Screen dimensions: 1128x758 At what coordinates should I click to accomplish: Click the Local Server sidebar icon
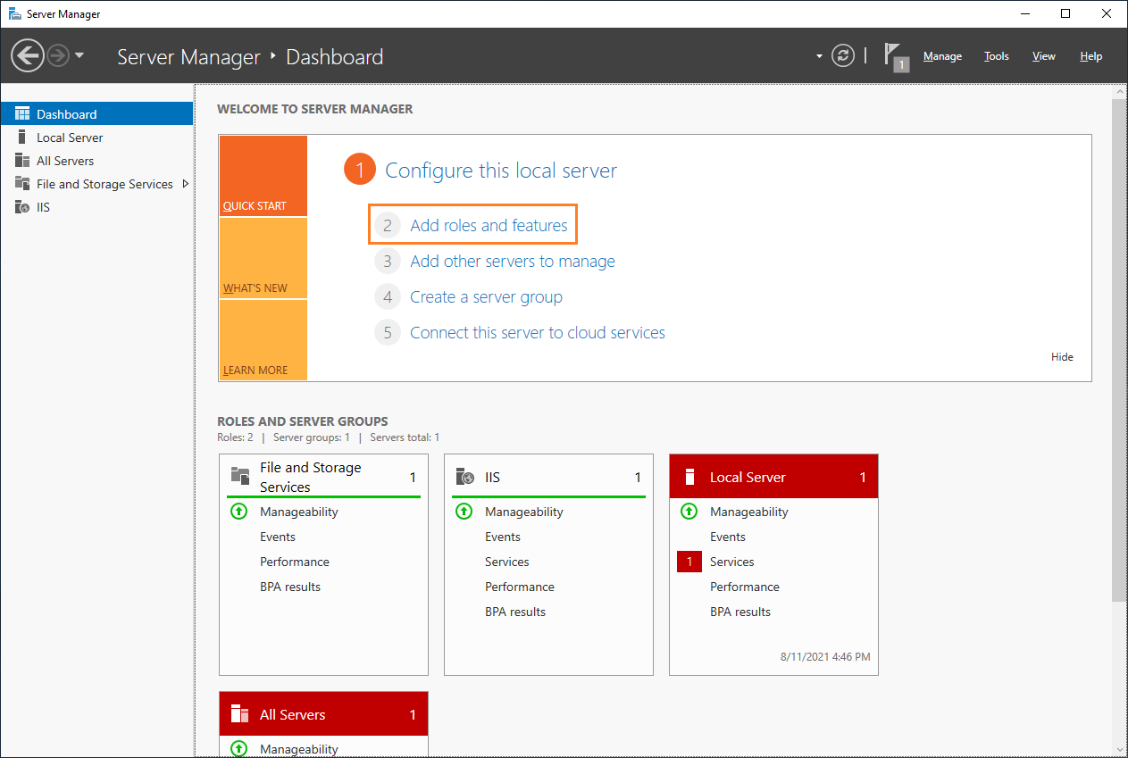click(22, 137)
